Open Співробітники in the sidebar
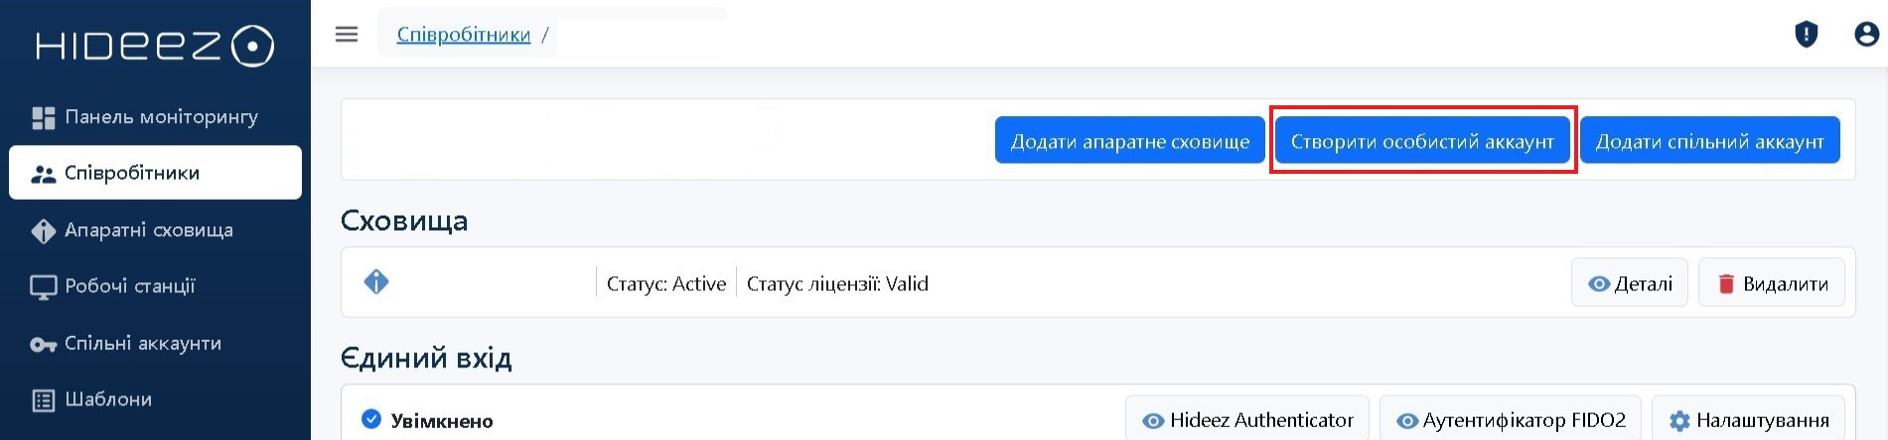 pos(155,173)
